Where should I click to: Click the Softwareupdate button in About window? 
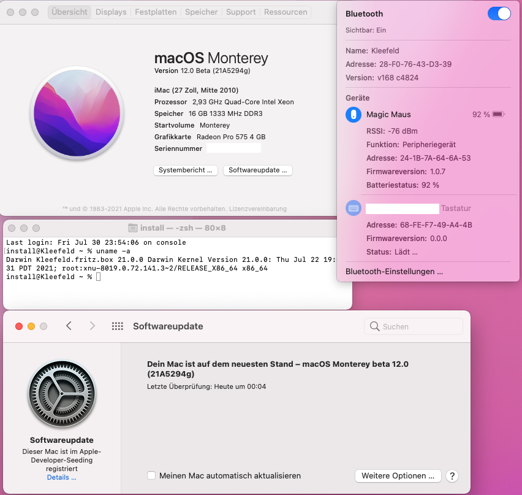point(258,171)
